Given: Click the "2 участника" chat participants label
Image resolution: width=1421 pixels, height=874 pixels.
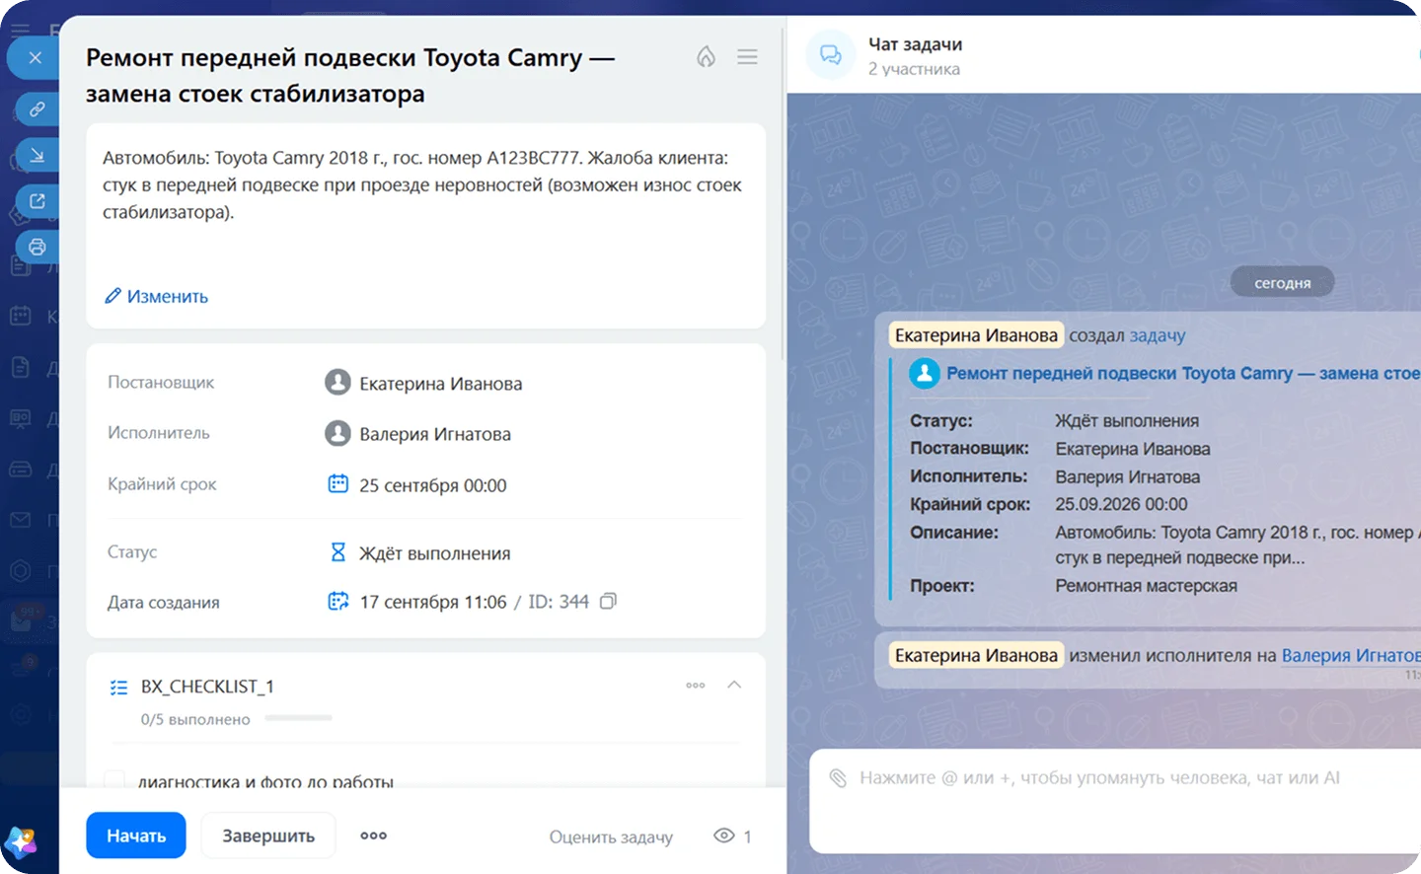Looking at the screenshot, I should click(x=914, y=69).
